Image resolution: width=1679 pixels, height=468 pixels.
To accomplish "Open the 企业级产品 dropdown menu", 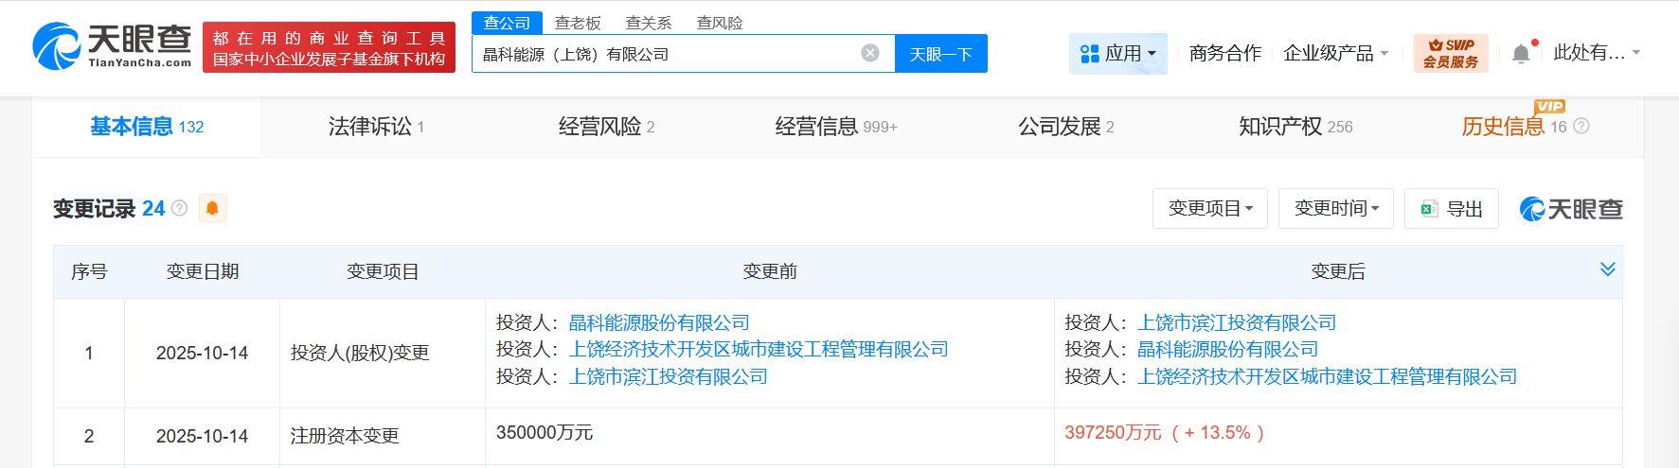I will (x=1335, y=54).
